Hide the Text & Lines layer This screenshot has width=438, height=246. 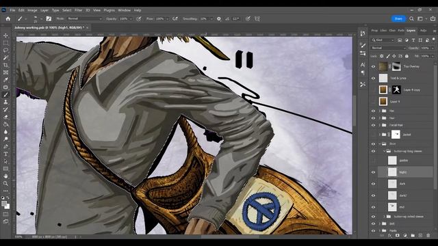click(373, 78)
